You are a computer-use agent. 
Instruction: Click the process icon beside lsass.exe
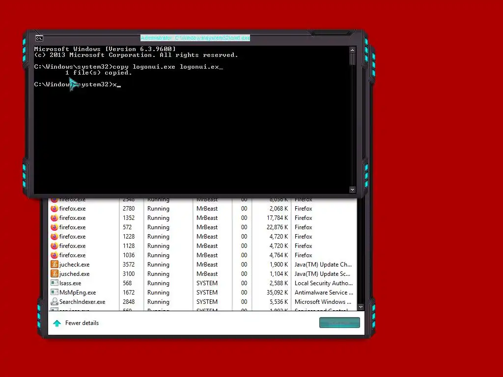(54, 283)
